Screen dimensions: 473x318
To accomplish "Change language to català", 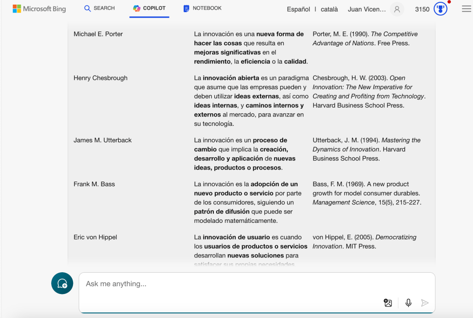I will point(329,9).
